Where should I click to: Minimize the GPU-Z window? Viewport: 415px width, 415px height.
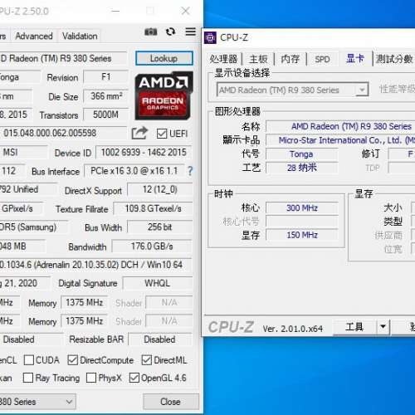(x=115, y=11)
